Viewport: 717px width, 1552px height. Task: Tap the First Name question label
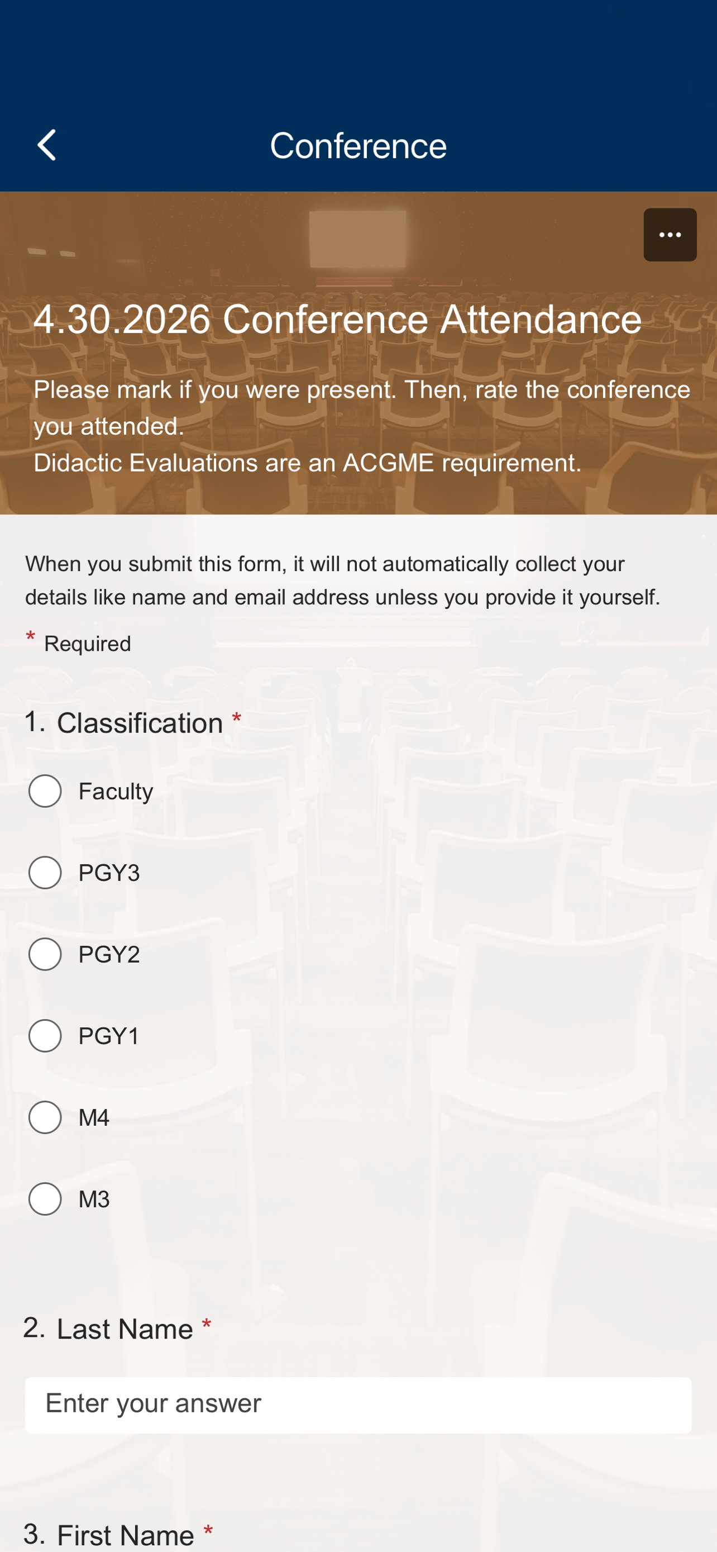pyautogui.click(x=125, y=1535)
